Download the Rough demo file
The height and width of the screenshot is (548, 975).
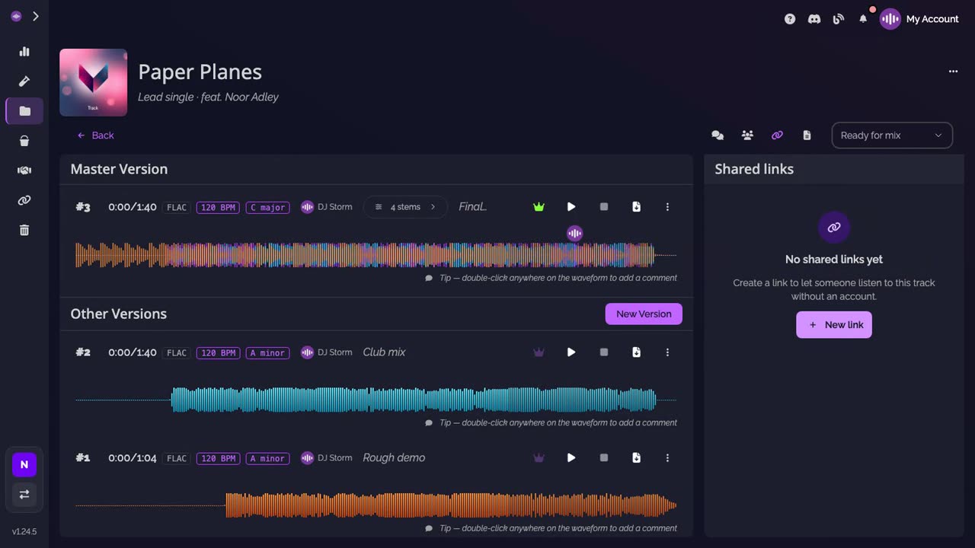(636, 458)
